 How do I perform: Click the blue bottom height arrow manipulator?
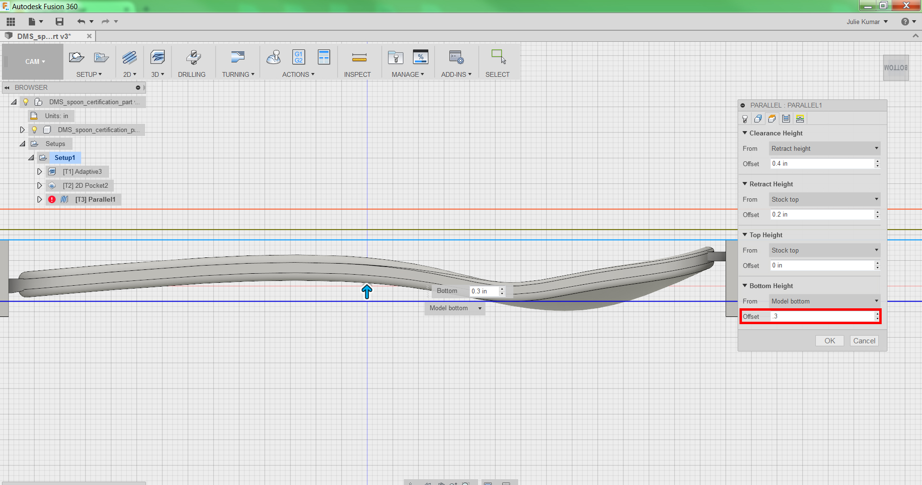(367, 291)
